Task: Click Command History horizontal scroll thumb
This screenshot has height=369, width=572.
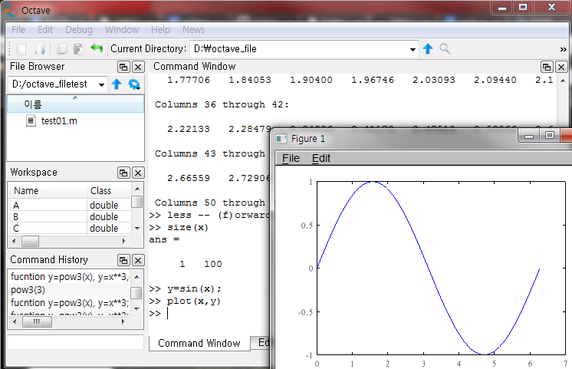Action: click(x=37, y=322)
